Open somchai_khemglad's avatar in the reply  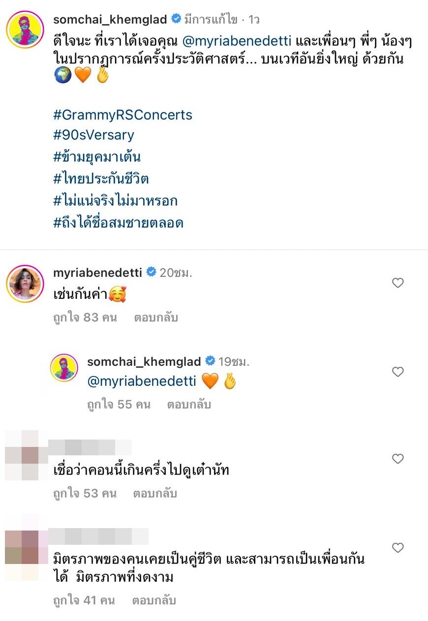pyautogui.click(x=64, y=368)
